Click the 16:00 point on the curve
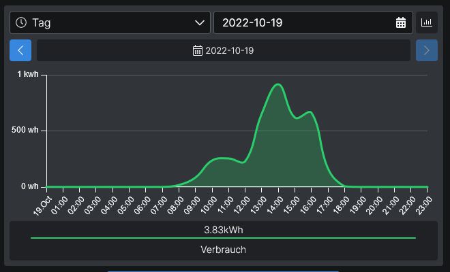Screen dimensions: 450x272 [311, 112]
